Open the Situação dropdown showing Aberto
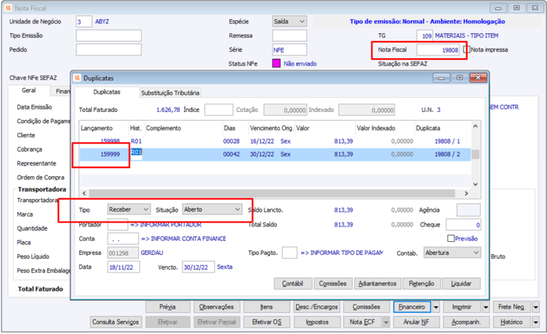The width and height of the screenshot is (547, 334). click(x=212, y=210)
